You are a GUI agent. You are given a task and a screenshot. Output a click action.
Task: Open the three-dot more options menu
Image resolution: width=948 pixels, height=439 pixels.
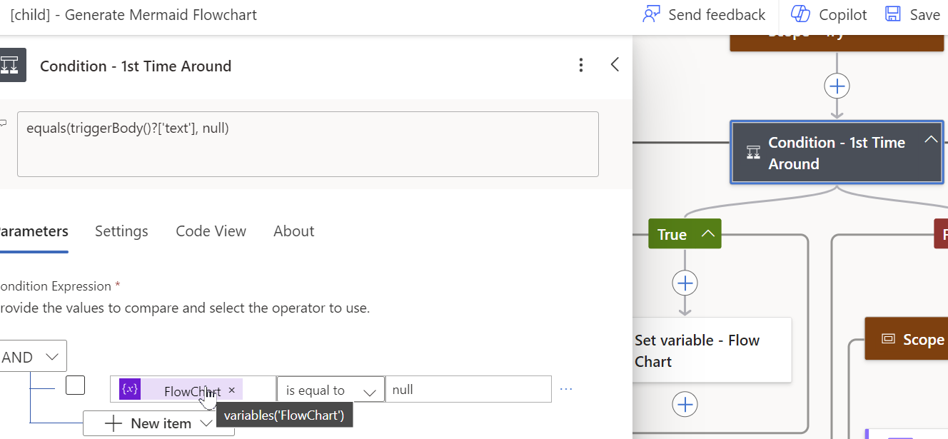coord(581,66)
